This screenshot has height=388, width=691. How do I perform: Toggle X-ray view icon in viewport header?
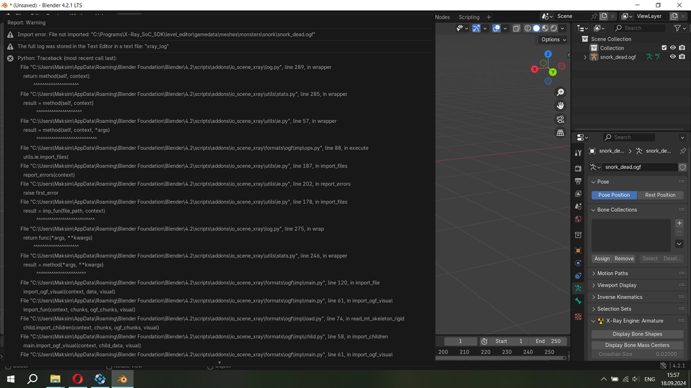(x=516, y=28)
